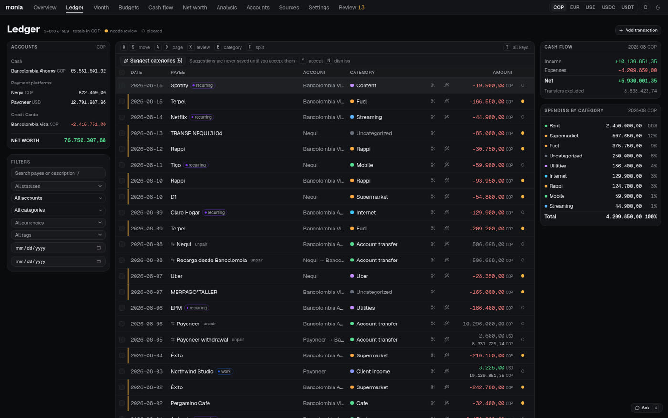The width and height of the screenshot is (668, 418).
Task: Split the Claro Hogar transaction
Action: click(x=433, y=213)
